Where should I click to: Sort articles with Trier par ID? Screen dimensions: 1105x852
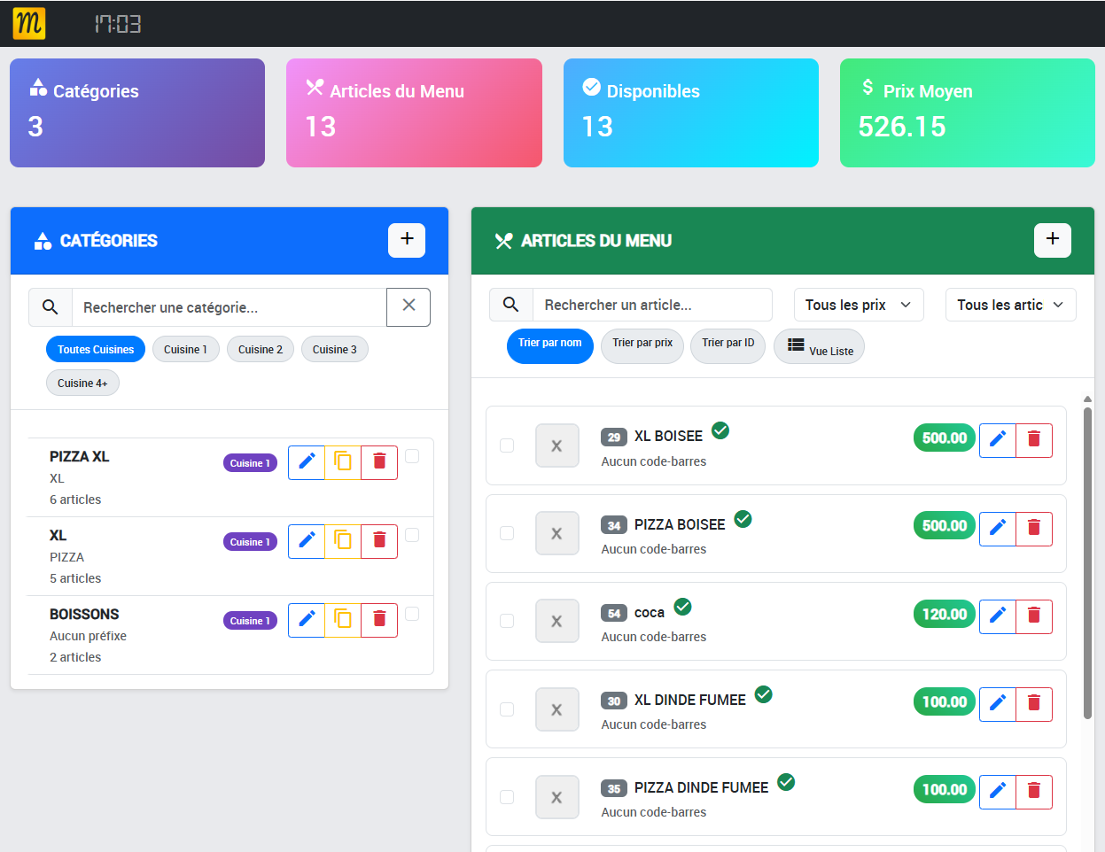pyautogui.click(x=728, y=345)
